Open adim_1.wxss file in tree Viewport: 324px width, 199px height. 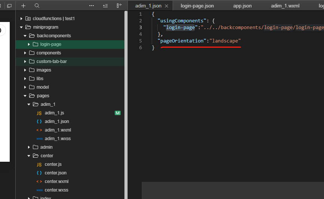click(58, 139)
